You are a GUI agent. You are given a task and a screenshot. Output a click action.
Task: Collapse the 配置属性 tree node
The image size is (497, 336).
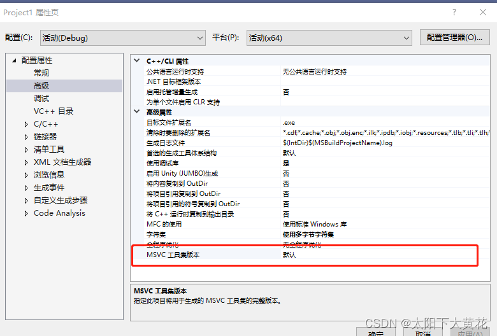14,60
